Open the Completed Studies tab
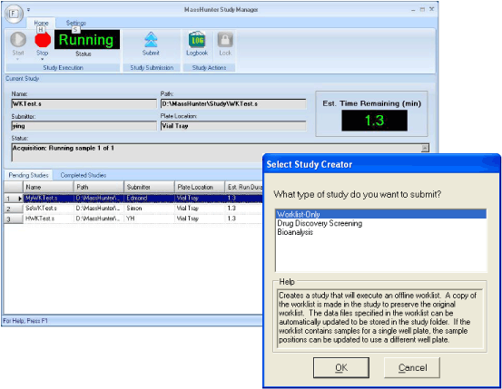Image resolution: width=502 pixels, height=389 pixels. [x=84, y=175]
